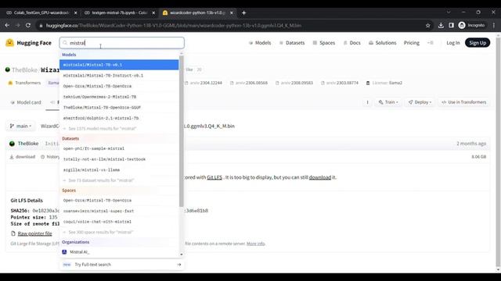Open the Model card tab
This screenshot has height=281, width=501.
(26, 102)
